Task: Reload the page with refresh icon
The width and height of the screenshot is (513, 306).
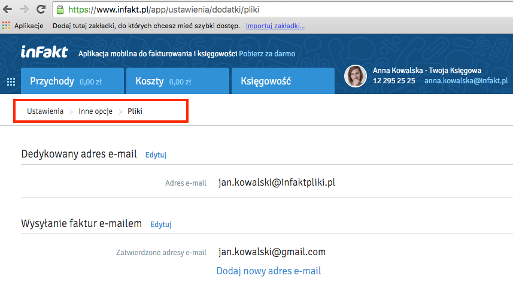Action: (41, 9)
